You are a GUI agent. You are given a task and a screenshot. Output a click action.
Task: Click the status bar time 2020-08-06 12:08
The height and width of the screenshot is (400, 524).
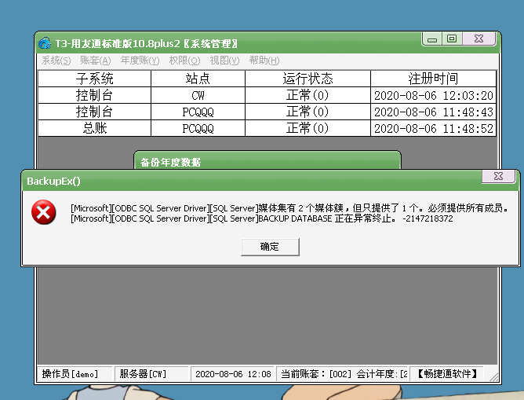pos(233,374)
